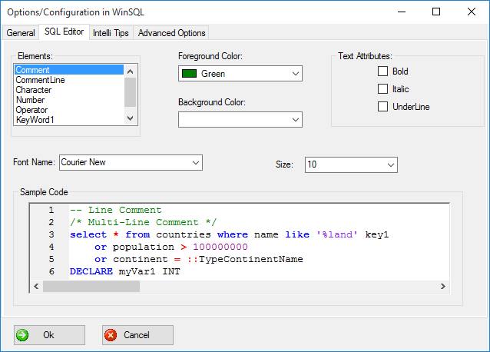Switch to the General tab

tap(21, 33)
